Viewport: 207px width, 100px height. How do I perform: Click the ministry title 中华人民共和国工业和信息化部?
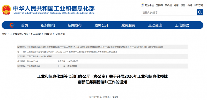tap(54, 8)
